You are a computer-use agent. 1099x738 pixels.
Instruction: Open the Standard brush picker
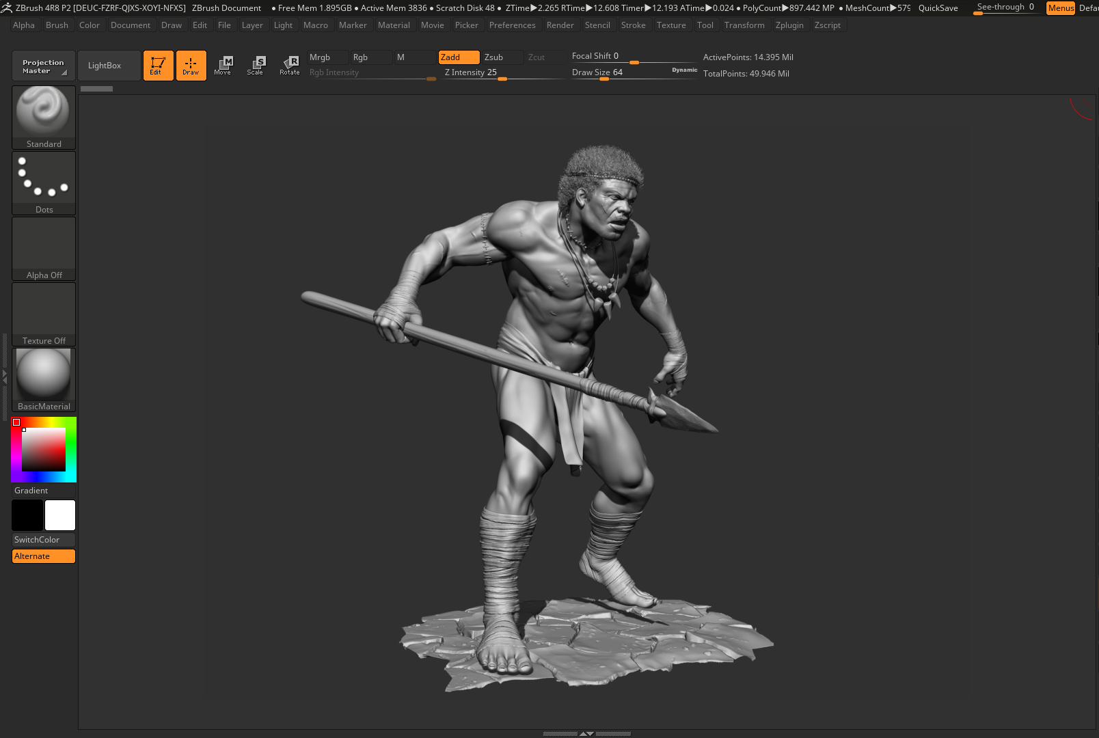pos(44,117)
